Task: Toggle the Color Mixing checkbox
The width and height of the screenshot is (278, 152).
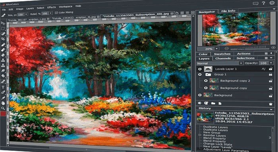Action: pyautogui.click(x=56, y=13)
